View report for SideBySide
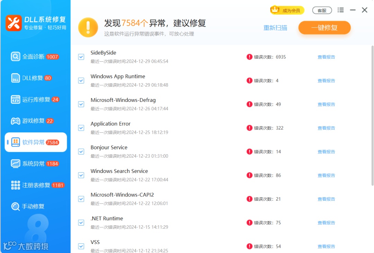The image size is (374, 253). tap(326, 57)
